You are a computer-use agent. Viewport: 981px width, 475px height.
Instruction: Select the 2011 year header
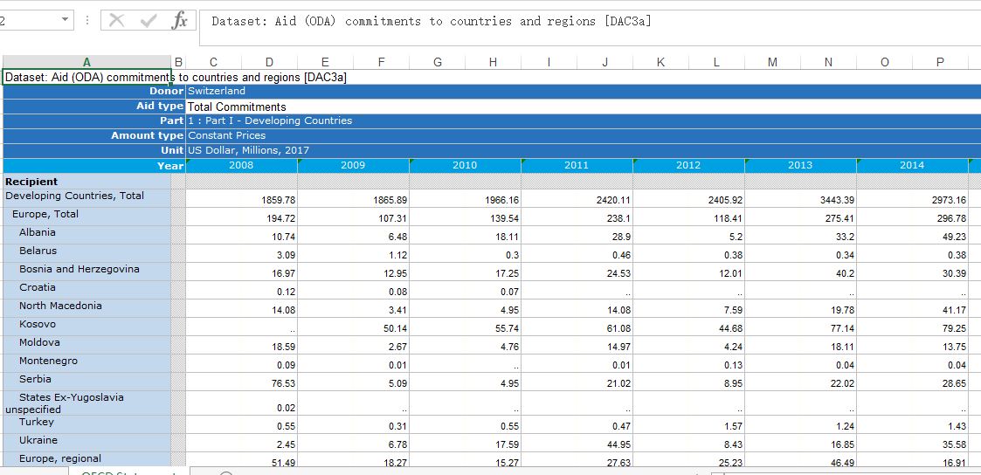577,166
